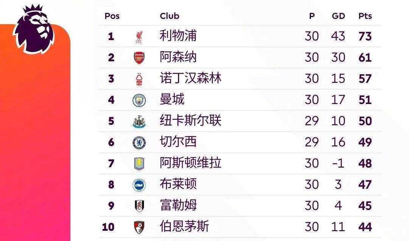Open the 阿森纳 club name link
The image size is (409, 241).
pyautogui.click(x=178, y=58)
